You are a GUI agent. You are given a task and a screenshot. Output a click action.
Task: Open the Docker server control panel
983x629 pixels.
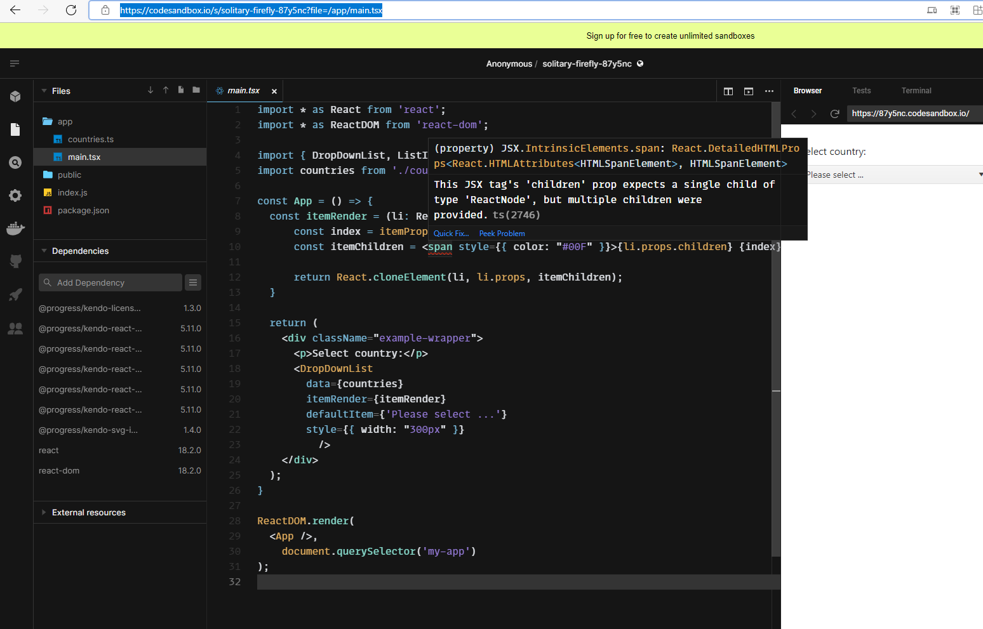tap(15, 228)
